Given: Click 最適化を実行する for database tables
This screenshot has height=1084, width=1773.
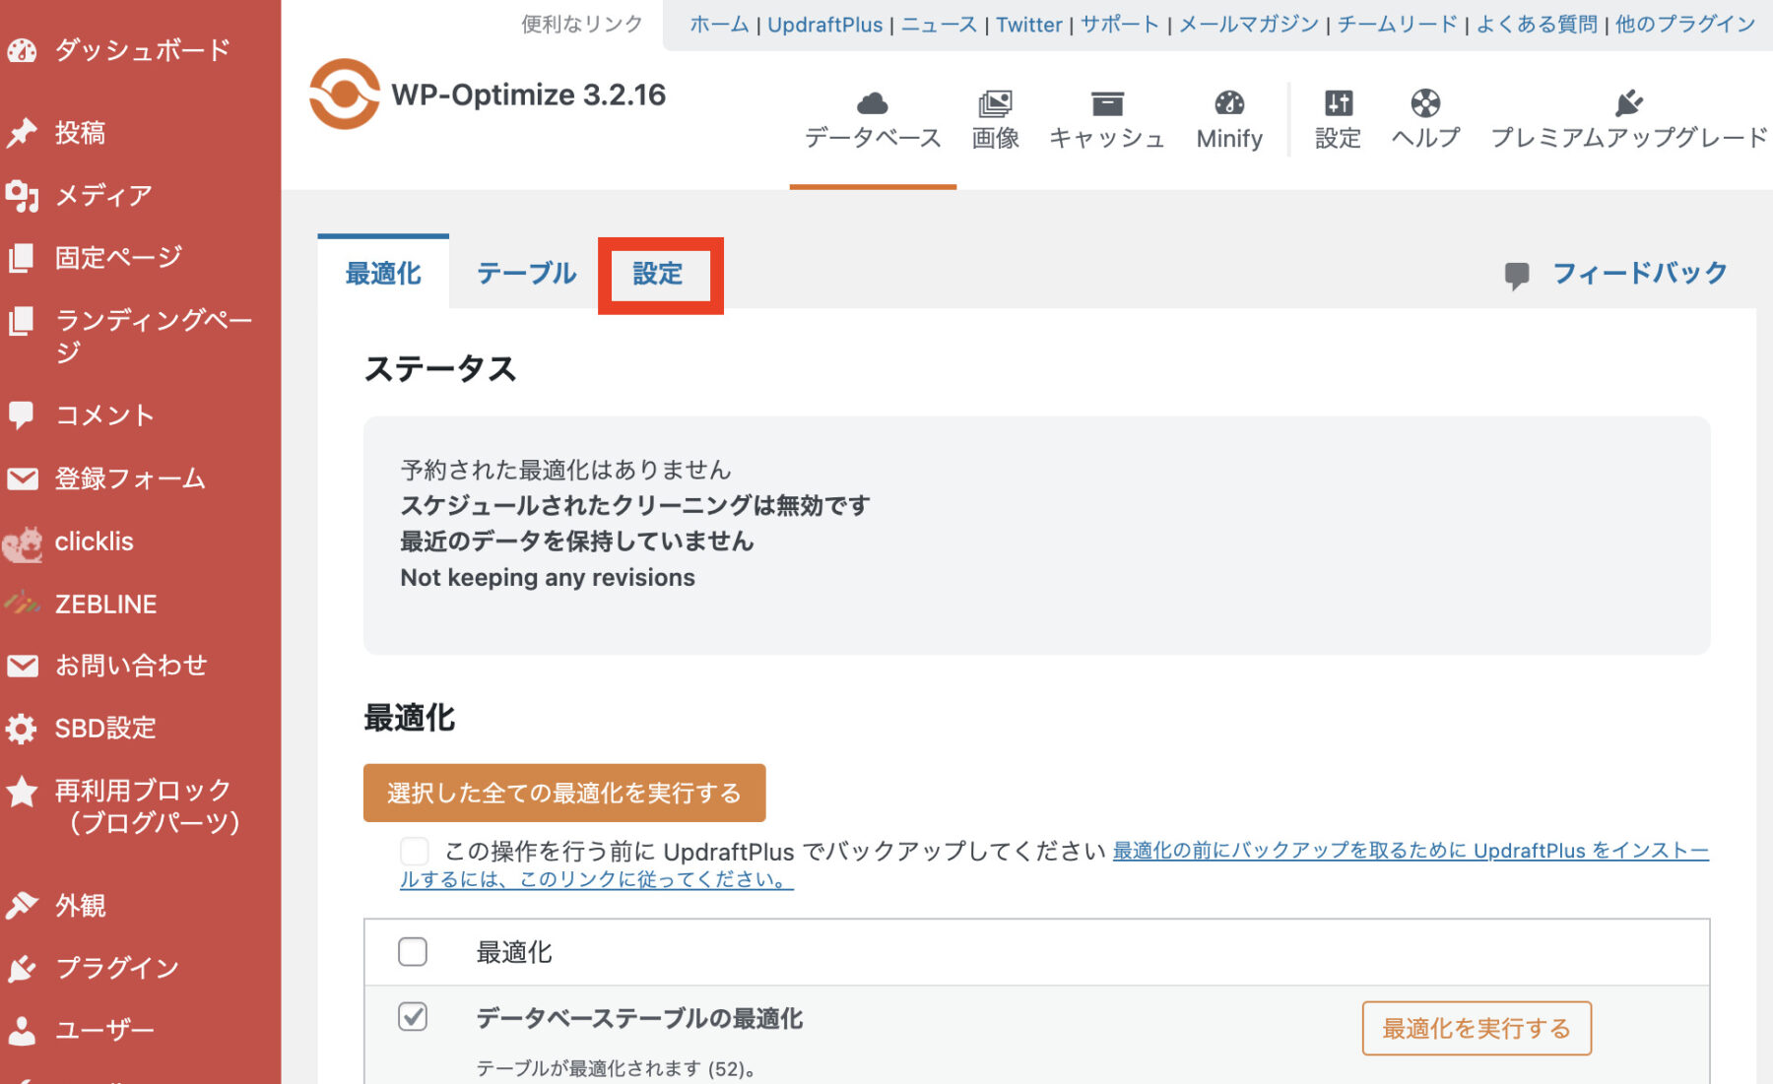Looking at the screenshot, I should (1476, 1027).
